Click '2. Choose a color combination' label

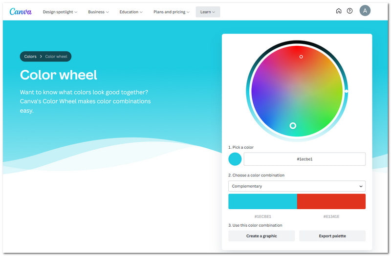[x=256, y=175]
